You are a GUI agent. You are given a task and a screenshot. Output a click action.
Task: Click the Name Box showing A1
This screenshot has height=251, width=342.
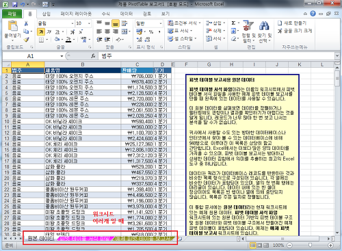click(x=31, y=56)
